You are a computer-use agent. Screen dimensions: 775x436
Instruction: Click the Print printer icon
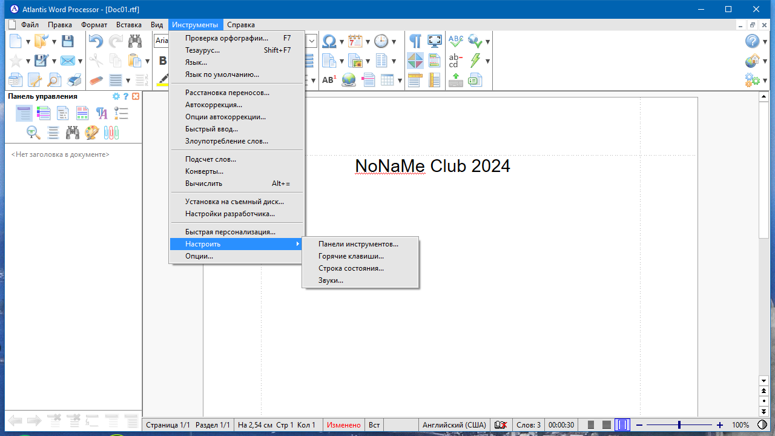pyautogui.click(x=74, y=80)
